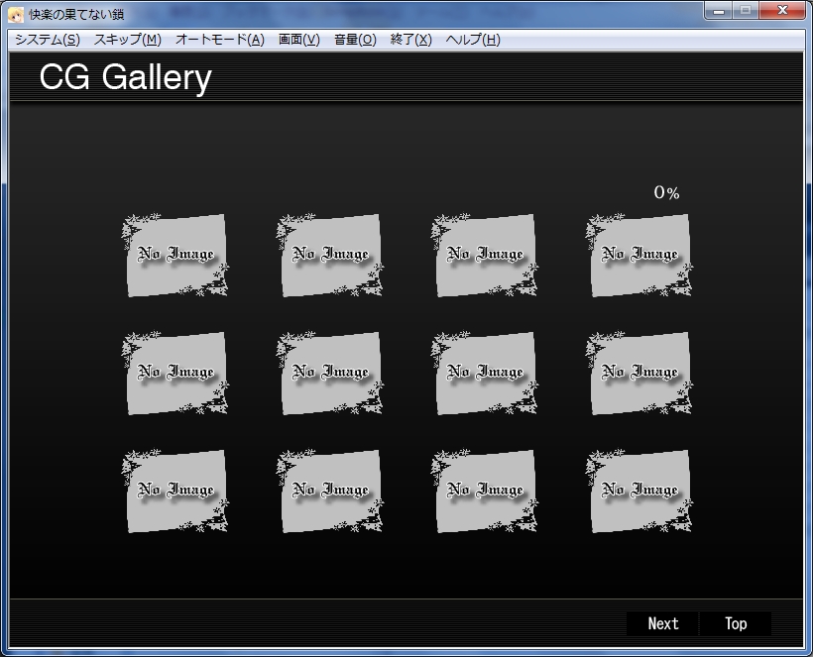
Task: Select third-row, fourth-column No Image thumbnail
Action: coord(639,491)
